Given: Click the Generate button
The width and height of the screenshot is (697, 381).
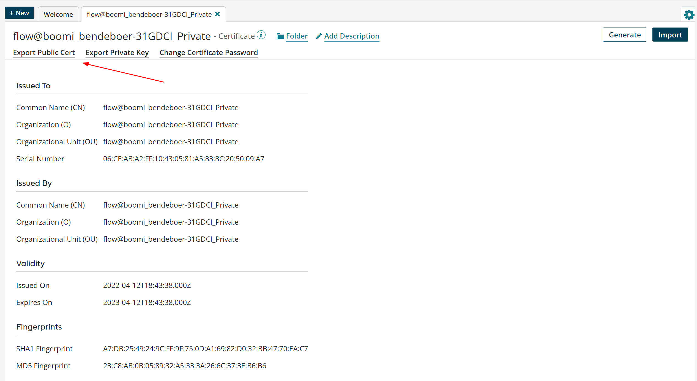Looking at the screenshot, I should (x=625, y=35).
